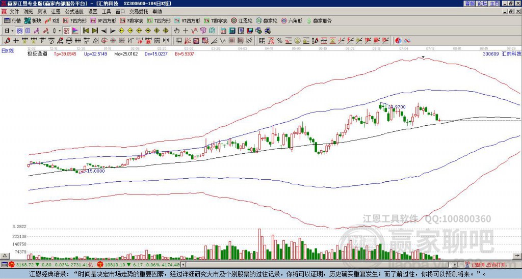
Task: Open the 行情 quotes view
Action: (12, 20)
